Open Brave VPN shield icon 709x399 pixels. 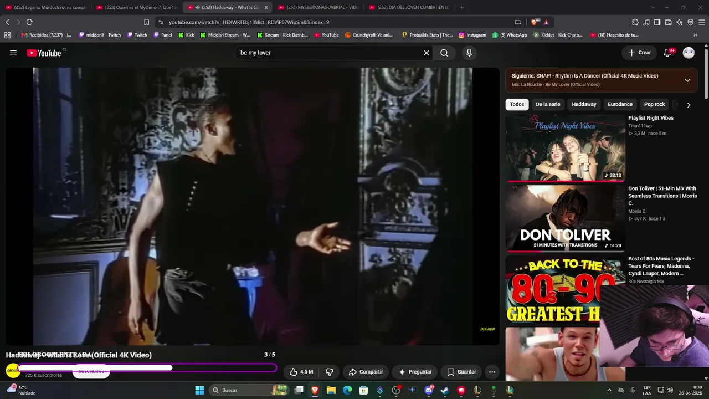pyautogui.click(x=690, y=22)
